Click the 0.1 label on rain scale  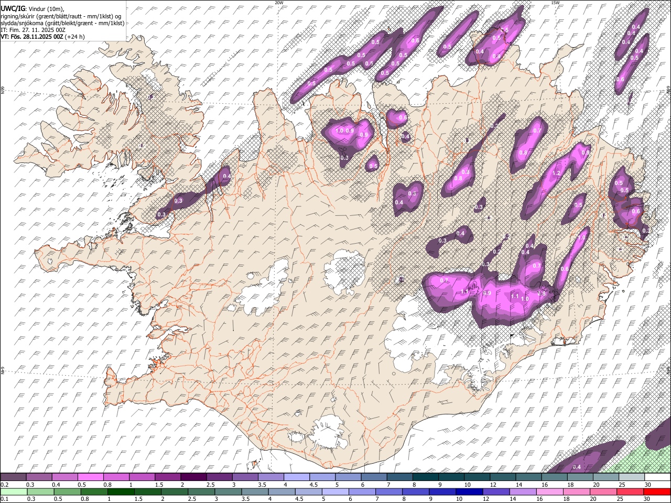(5, 499)
